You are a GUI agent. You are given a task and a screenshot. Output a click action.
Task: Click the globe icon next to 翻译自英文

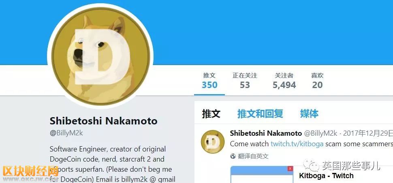233,156
